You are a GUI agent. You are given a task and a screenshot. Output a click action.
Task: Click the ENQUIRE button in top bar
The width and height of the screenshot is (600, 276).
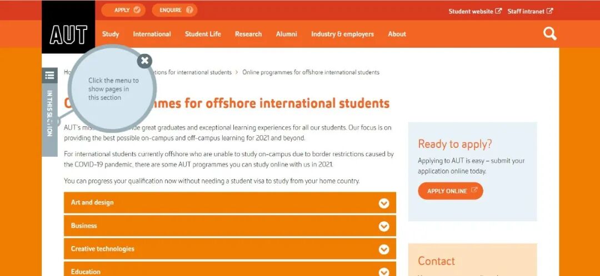click(x=174, y=11)
